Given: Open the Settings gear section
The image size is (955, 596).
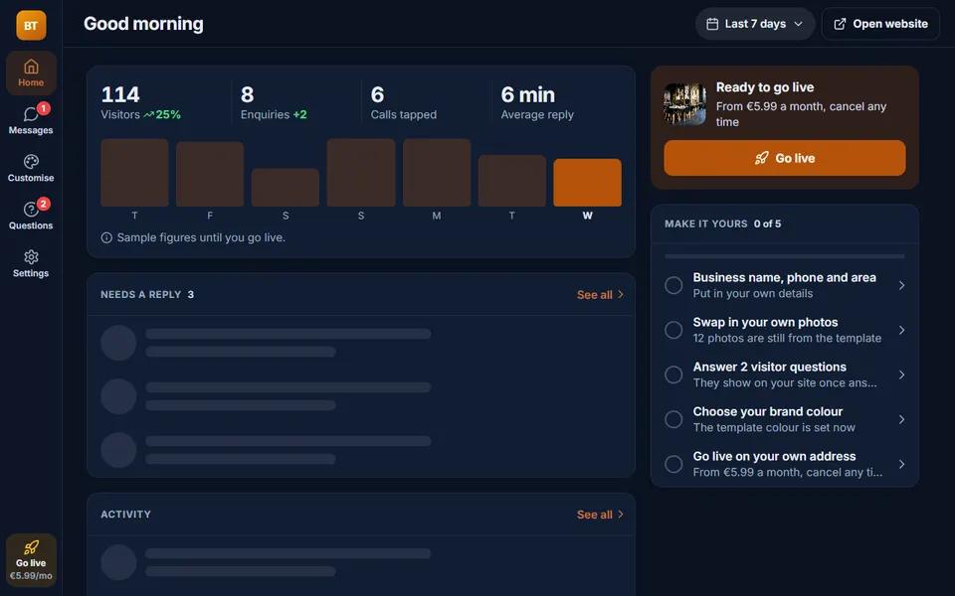Looking at the screenshot, I should pyautogui.click(x=31, y=263).
